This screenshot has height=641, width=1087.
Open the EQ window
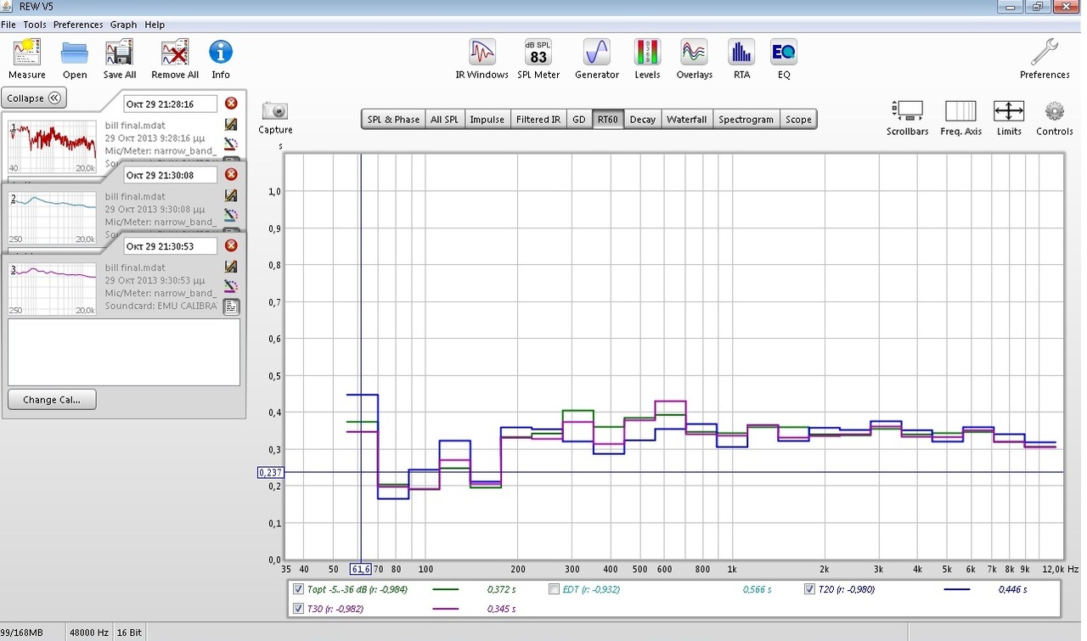tap(783, 53)
